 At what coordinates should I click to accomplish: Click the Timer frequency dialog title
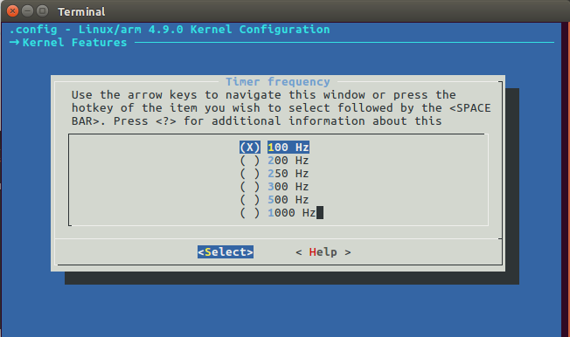(278, 82)
